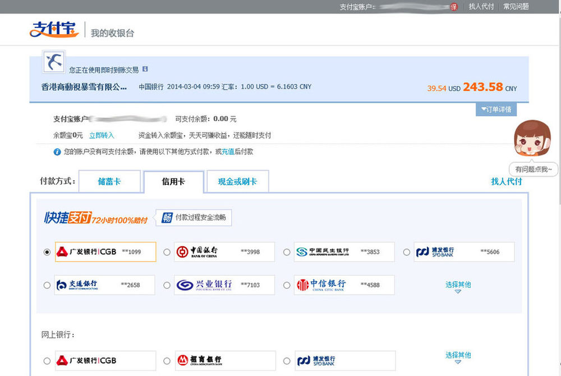Viewport: 561px width, 376px height.
Task: Click the merchant name 香港商動視暴雪有限公...
Action: pos(84,86)
